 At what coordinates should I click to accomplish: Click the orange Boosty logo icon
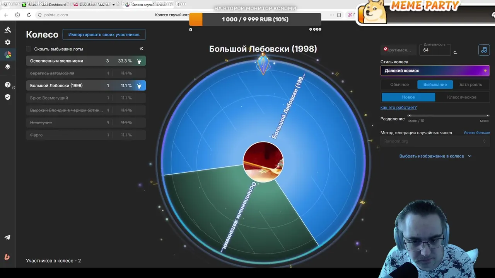(7, 257)
